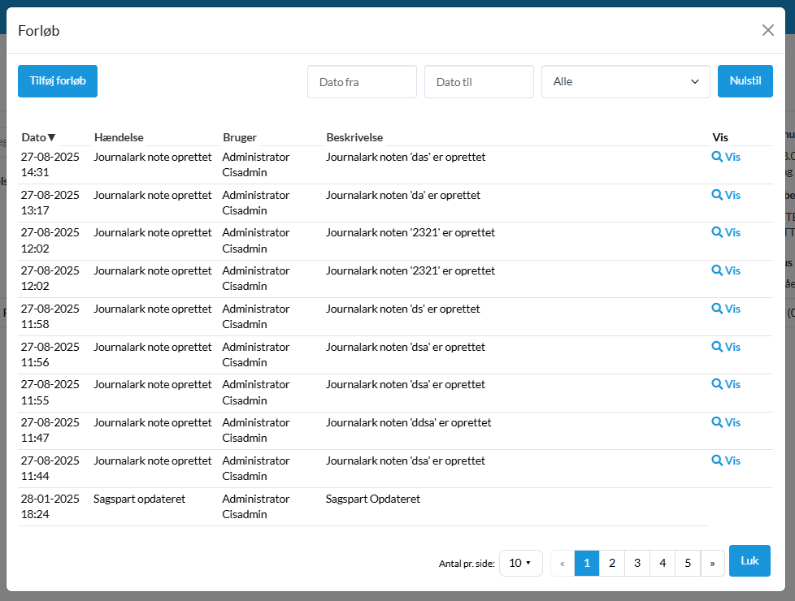
Task: Click the Luk button
Action: click(749, 560)
